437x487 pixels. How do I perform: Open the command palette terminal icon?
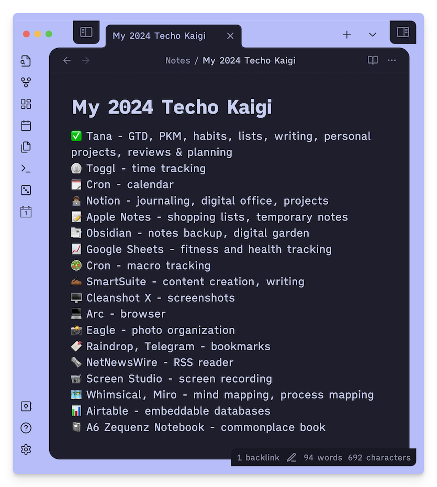[x=26, y=169]
